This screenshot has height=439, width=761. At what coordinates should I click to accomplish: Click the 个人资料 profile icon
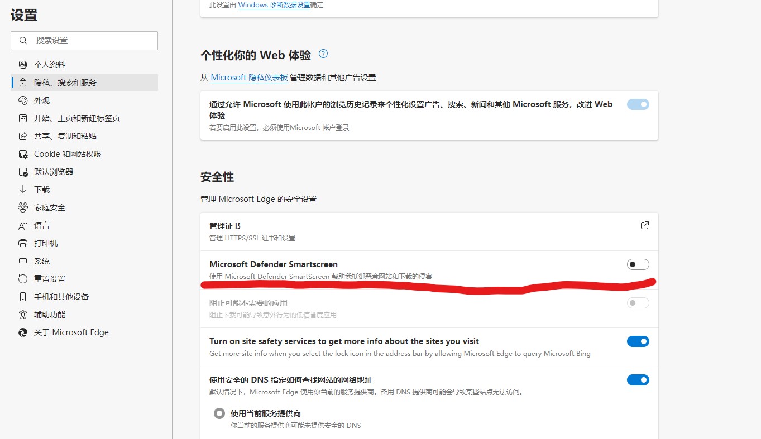(23, 65)
